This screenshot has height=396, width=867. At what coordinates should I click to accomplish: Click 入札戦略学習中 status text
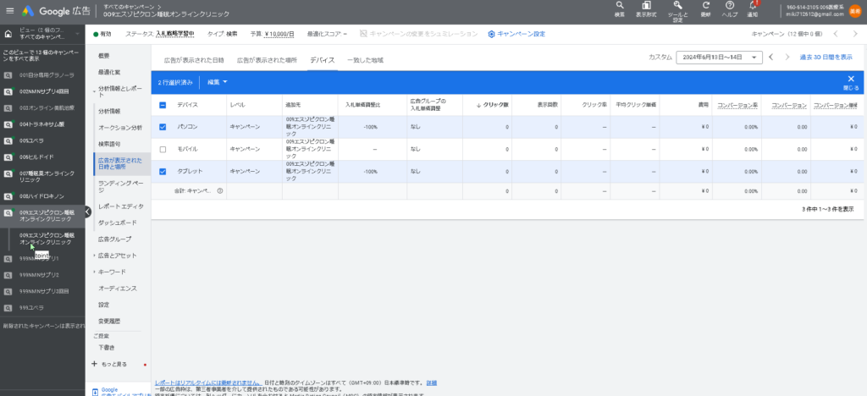pyautogui.click(x=174, y=34)
